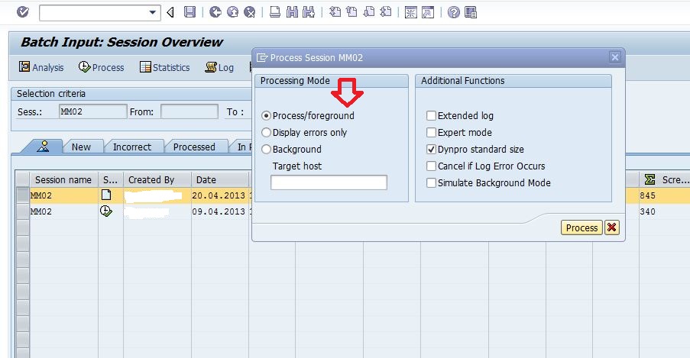
Task: Click the Find Next binoculars-plus icon
Action: [x=309, y=12]
